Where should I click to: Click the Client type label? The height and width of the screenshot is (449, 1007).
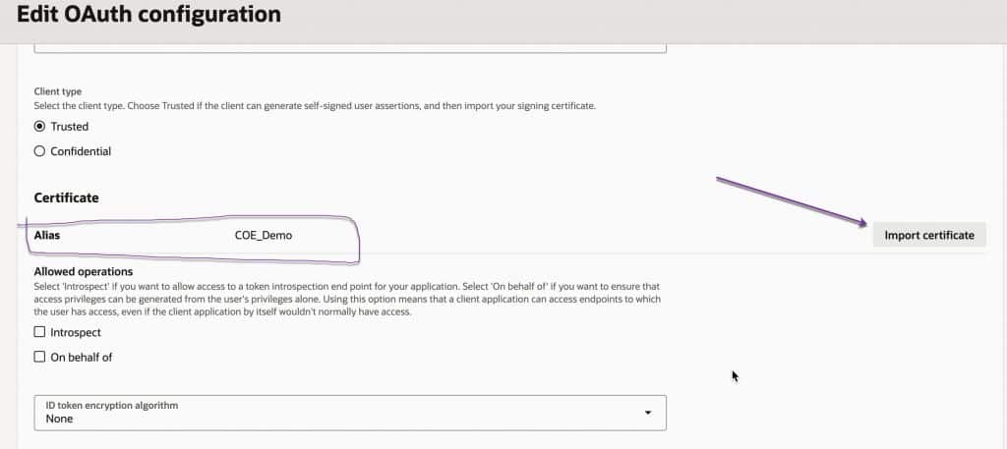[x=60, y=91]
